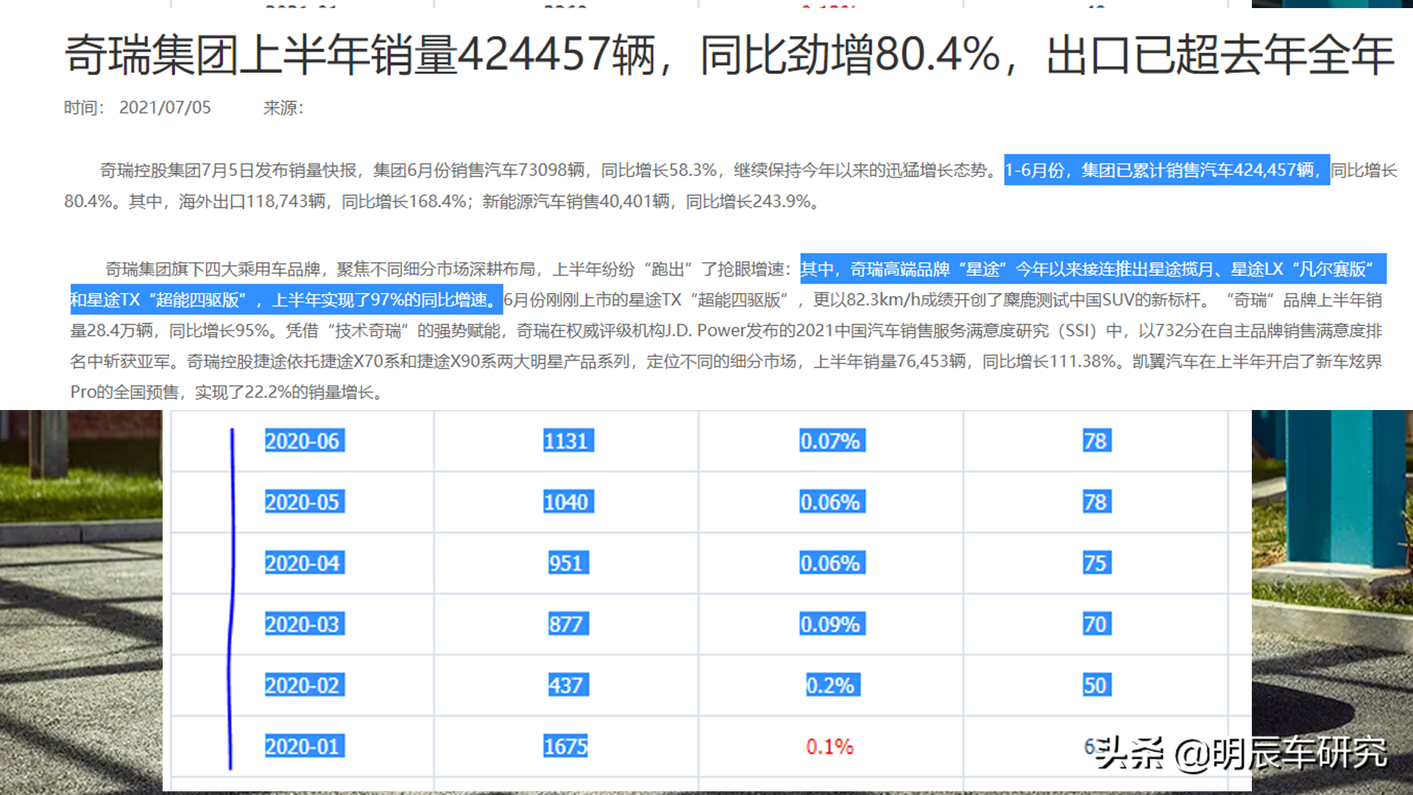This screenshot has width=1413, height=795.
Task: Click rank 78 in 2020-05 row
Action: 1096,502
